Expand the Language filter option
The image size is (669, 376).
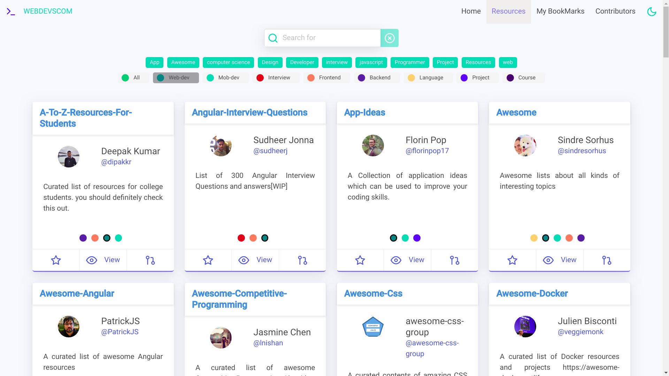(426, 78)
